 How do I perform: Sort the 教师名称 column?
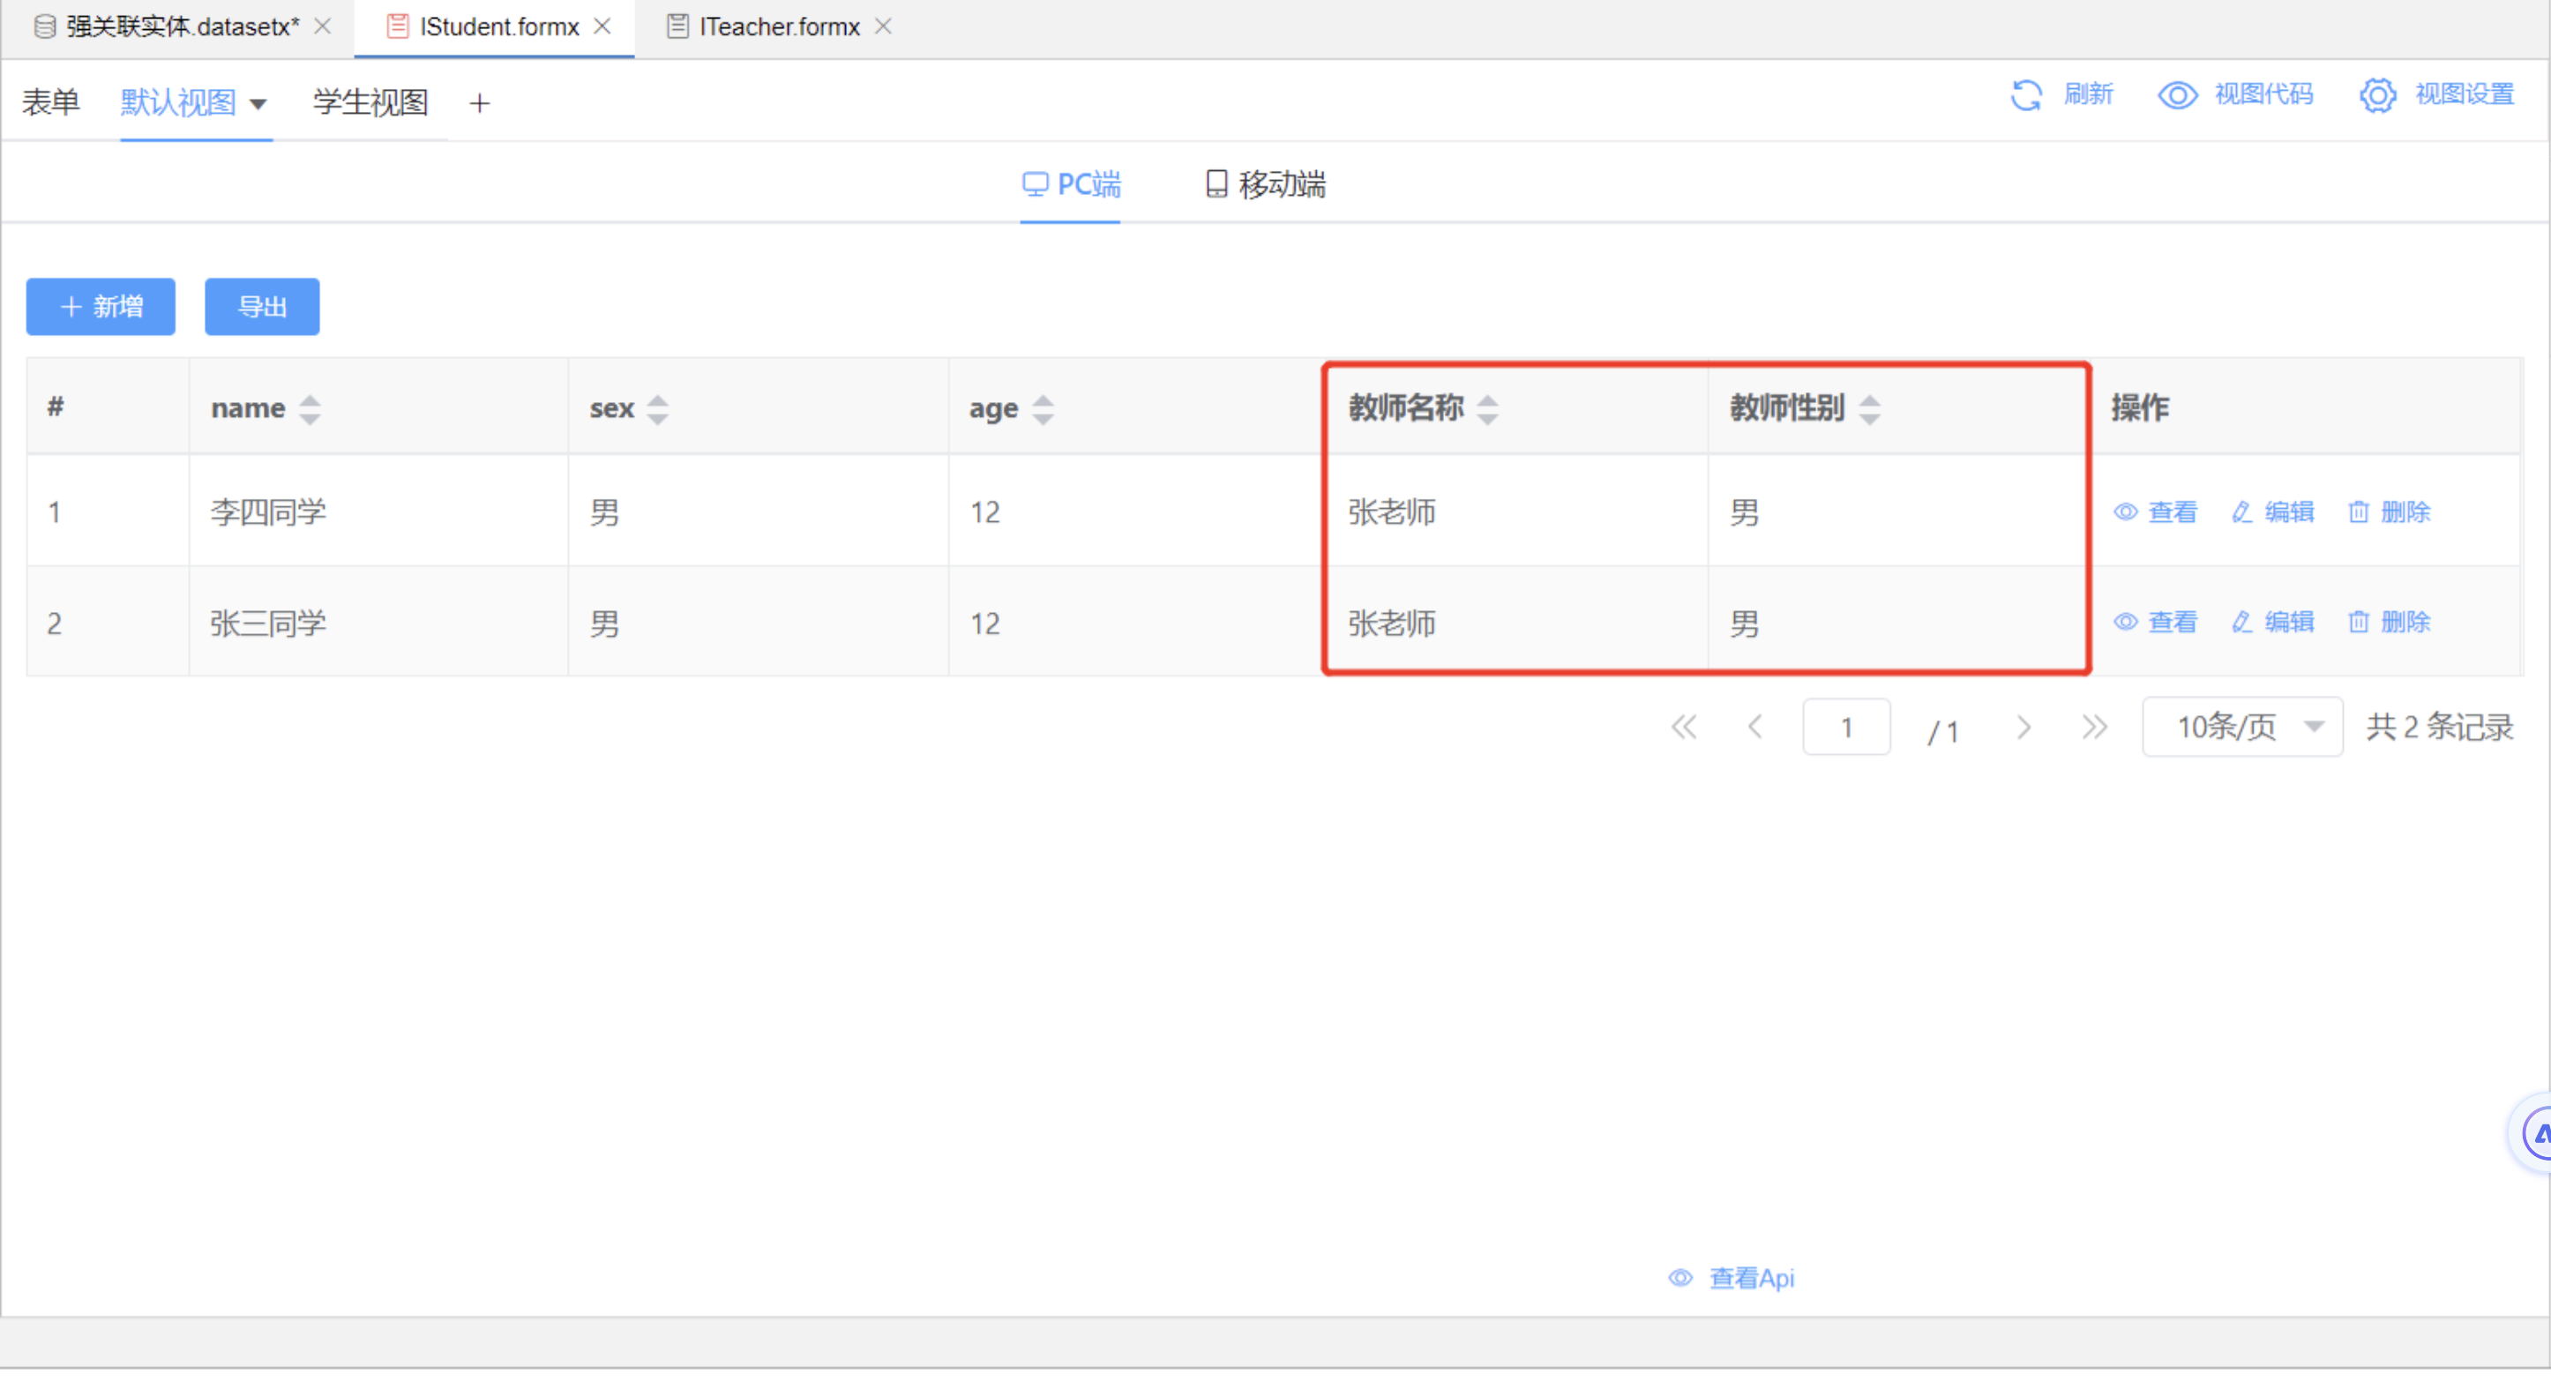point(1486,409)
